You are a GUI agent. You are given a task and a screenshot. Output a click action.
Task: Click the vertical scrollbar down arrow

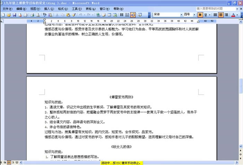[x=241, y=146]
